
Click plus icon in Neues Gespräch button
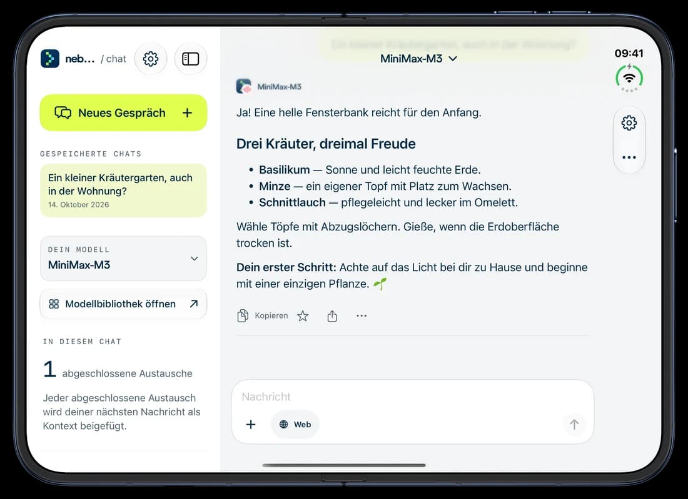188,112
